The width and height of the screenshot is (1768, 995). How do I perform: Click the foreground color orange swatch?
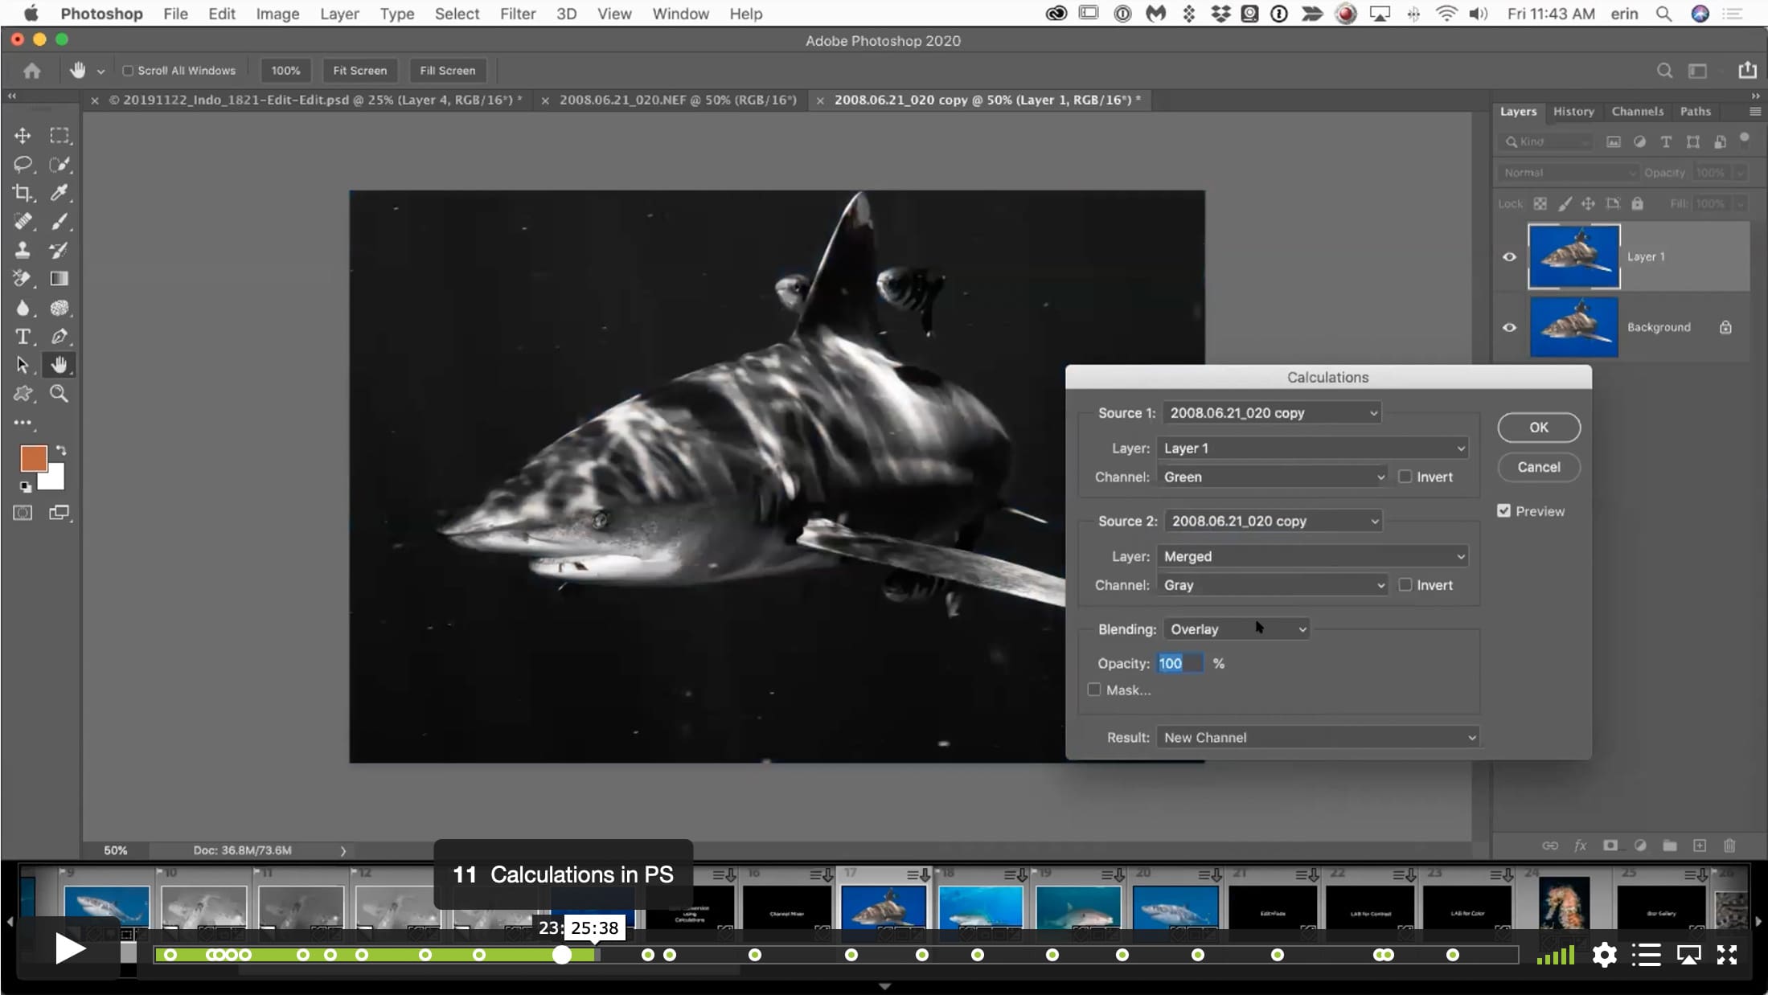[x=33, y=459]
